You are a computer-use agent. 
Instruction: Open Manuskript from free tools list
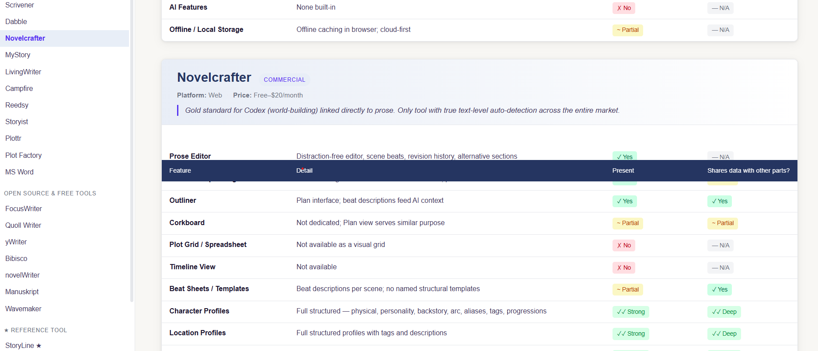pyautogui.click(x=22, y=292)
